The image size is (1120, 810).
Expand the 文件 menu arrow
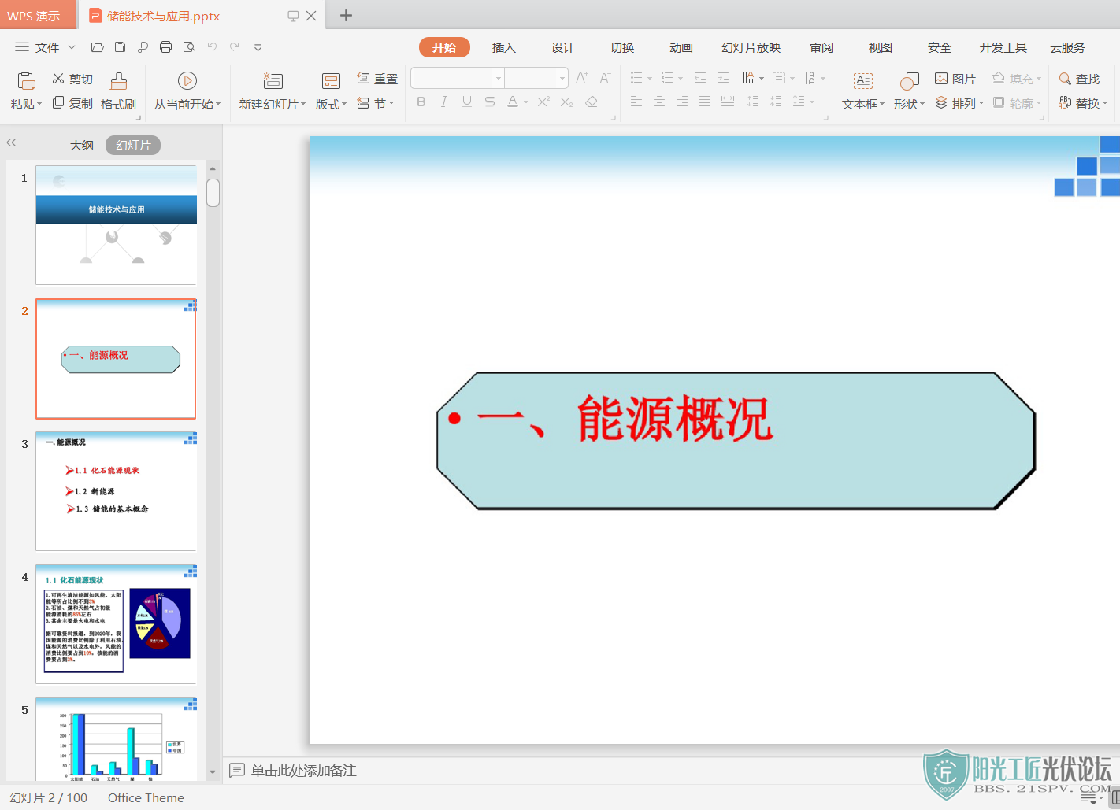(x=72, y=47)
